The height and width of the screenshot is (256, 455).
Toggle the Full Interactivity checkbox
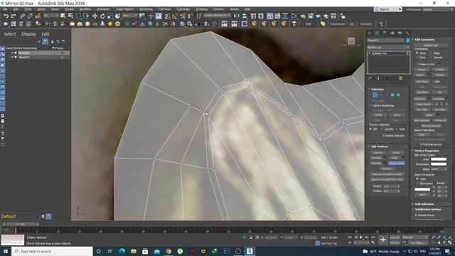421,144
